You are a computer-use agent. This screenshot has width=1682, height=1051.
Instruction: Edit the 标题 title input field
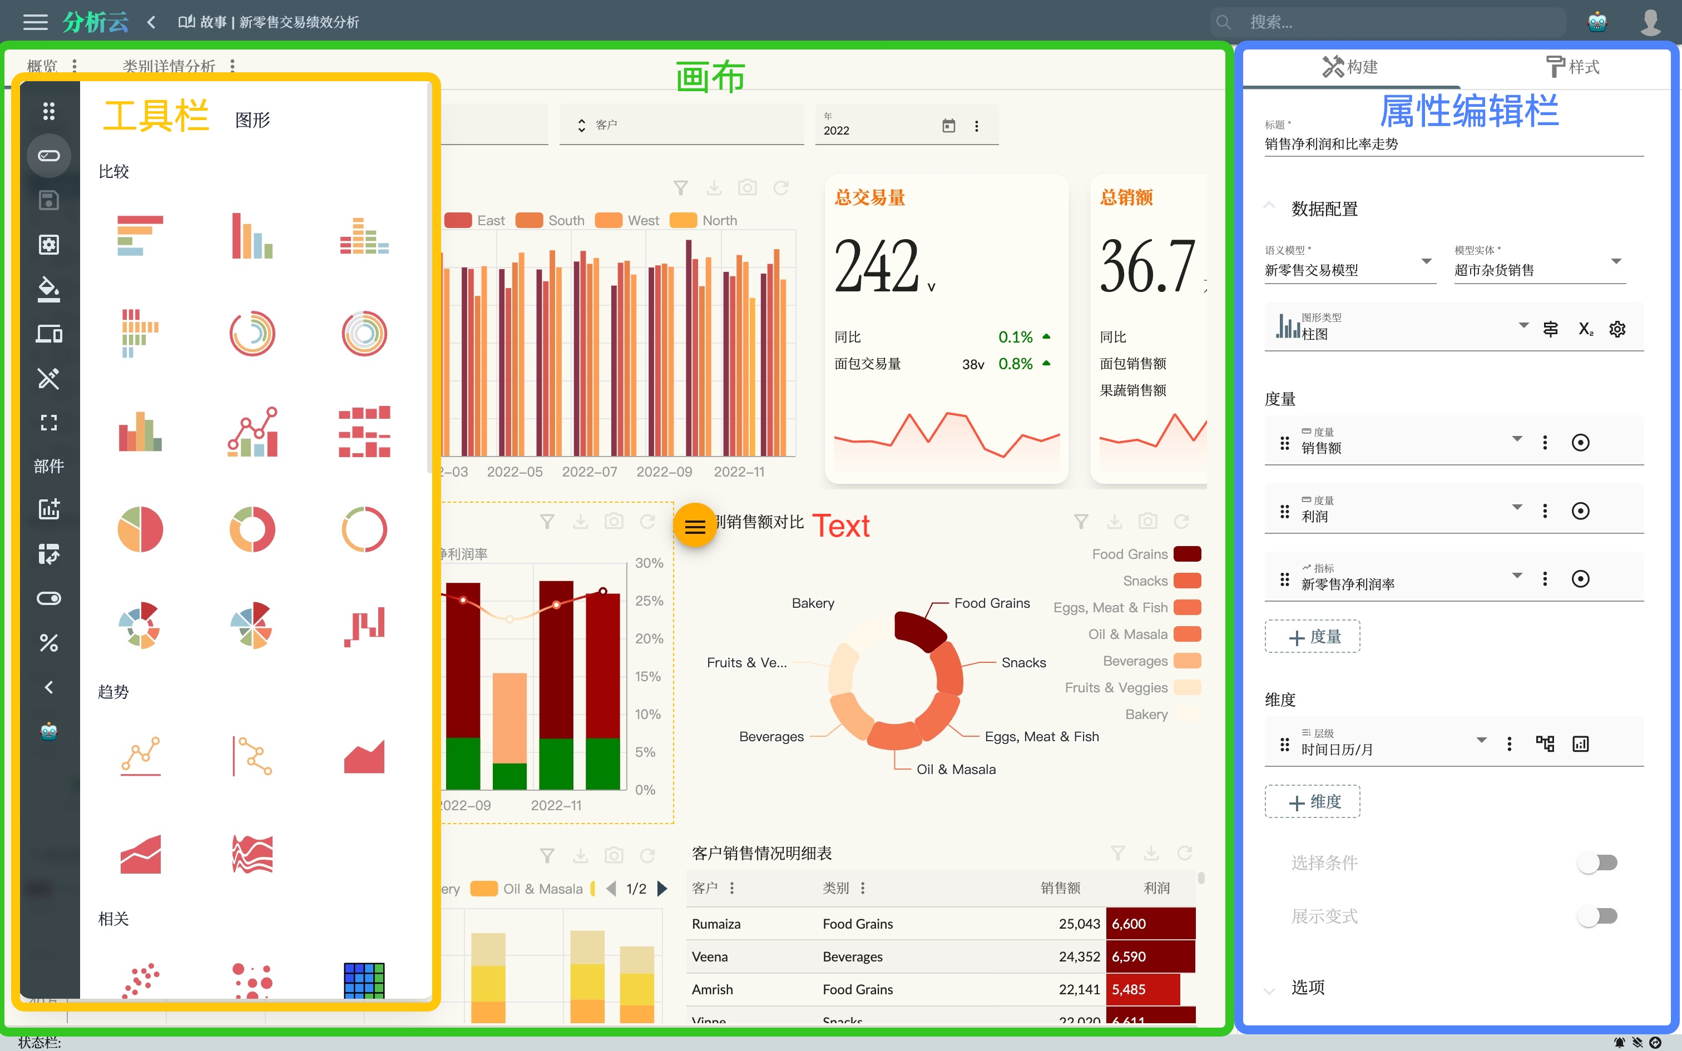tap(1454, 144)
